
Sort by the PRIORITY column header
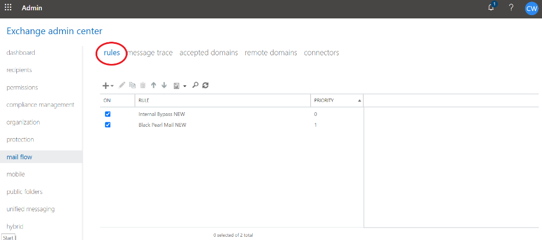(324, 101)
